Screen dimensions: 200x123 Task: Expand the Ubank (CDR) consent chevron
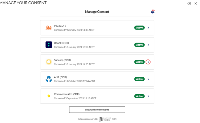point(148,45)
